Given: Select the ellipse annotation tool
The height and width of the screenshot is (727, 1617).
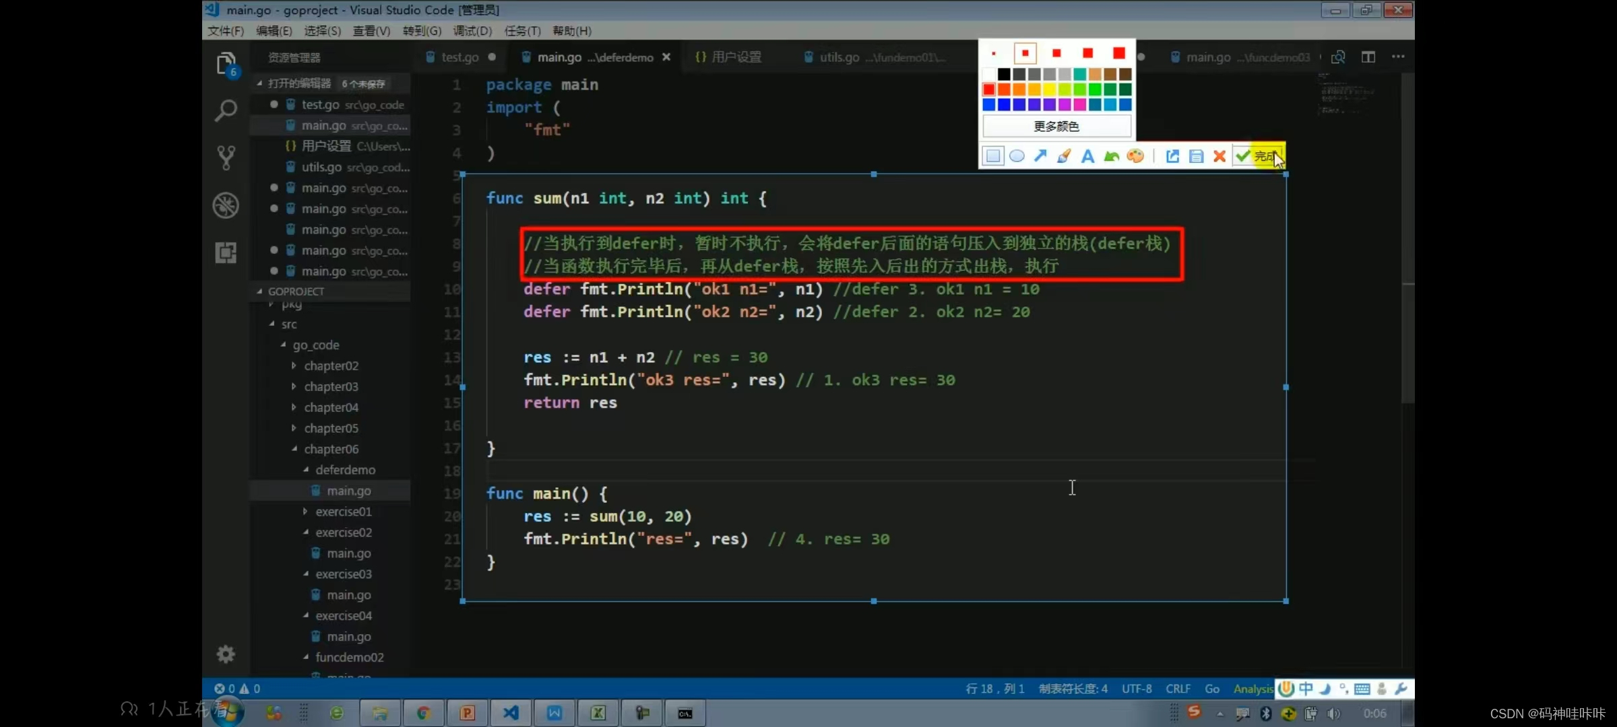Looking at the screenshot, I should (x=1017, y=156).
